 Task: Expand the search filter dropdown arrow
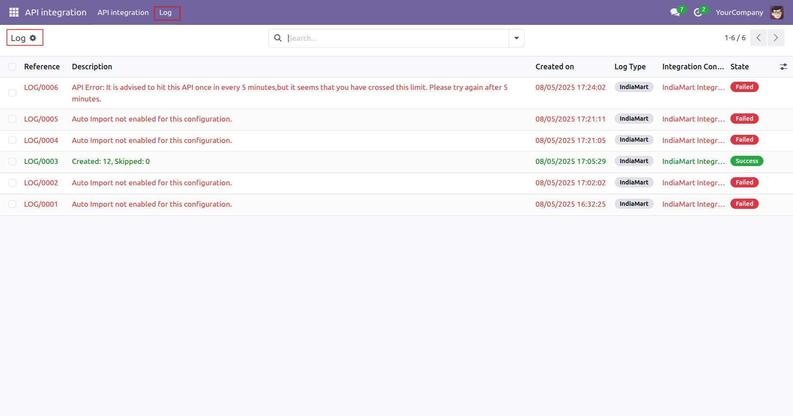pos(517,38)
